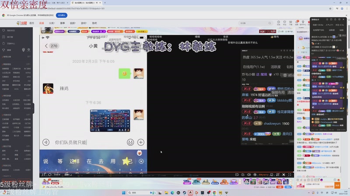Click 分享 share link above the player
Screen dimensions: 350x196
(x=280, y=31)
